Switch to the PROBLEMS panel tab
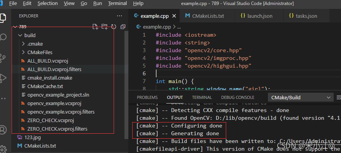The height and width of the screenshot is (153, 341). point(147,98)
